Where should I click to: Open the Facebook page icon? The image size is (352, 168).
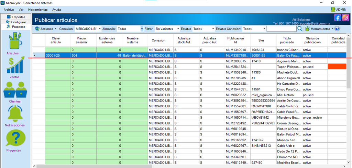338,17
